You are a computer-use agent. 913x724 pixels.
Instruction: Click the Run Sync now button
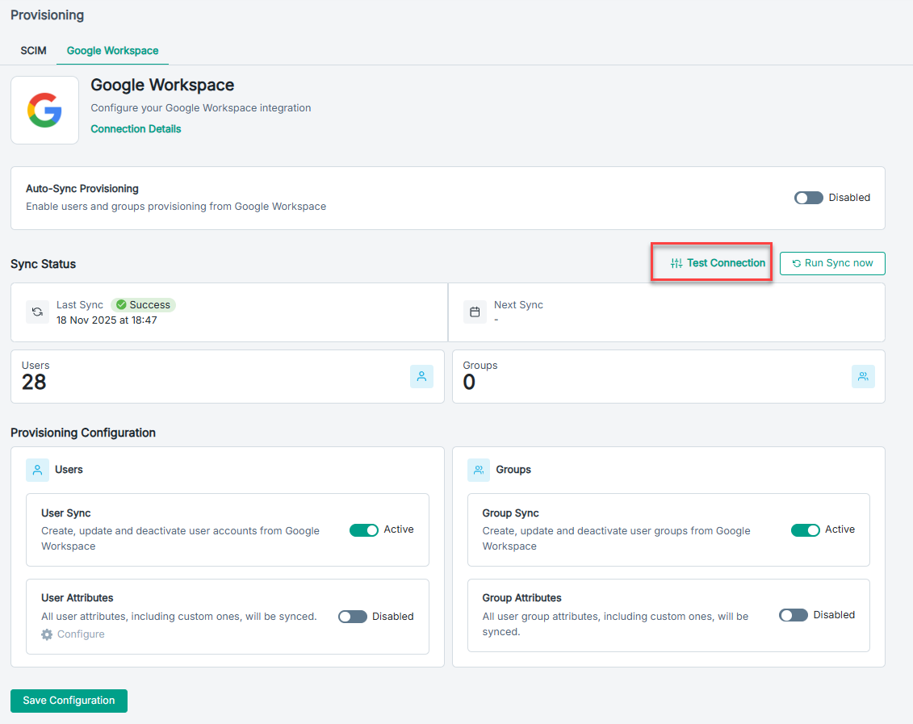832,263
